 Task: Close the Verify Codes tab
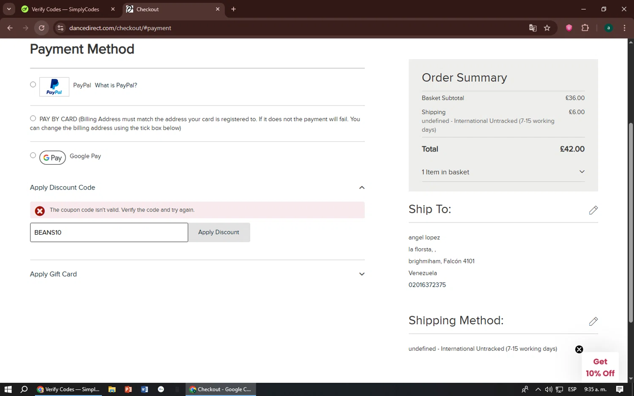[113, 9]
